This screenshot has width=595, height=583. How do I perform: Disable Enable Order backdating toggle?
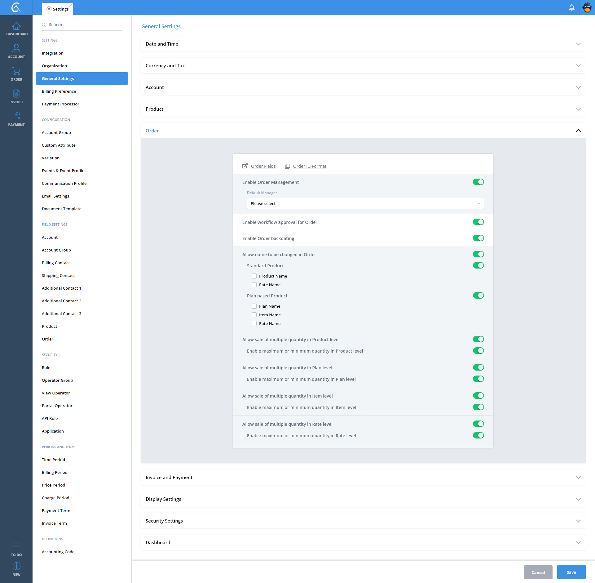click(x=478, y=238)
